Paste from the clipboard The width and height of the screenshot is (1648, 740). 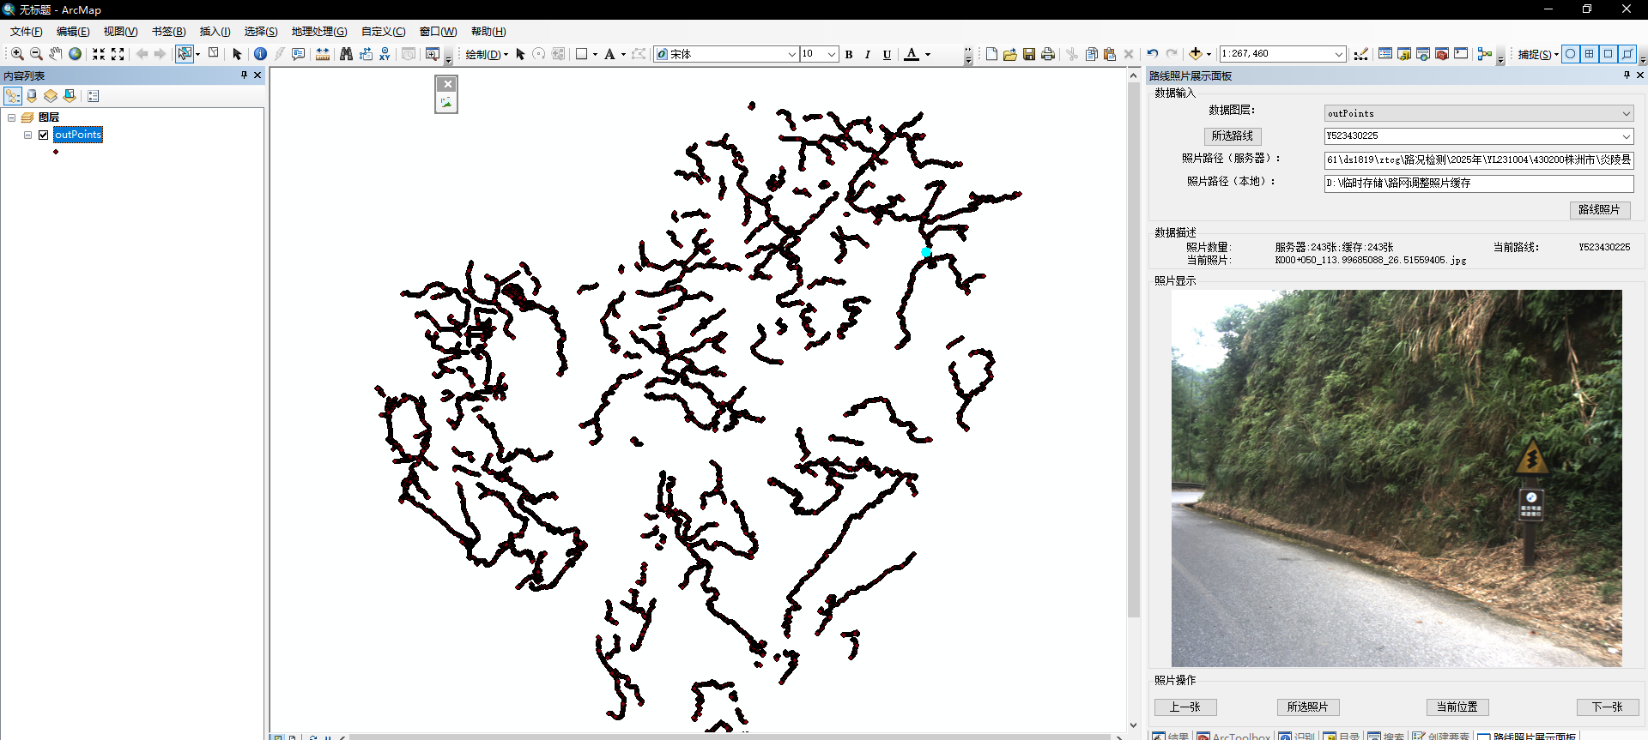(x=1110, y=54)
